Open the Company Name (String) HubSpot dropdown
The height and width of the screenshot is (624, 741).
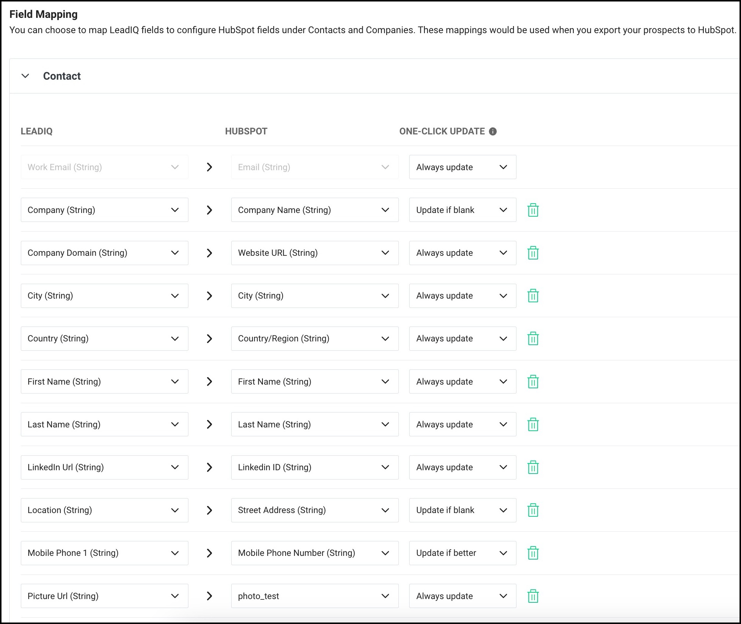pos(315,210)
